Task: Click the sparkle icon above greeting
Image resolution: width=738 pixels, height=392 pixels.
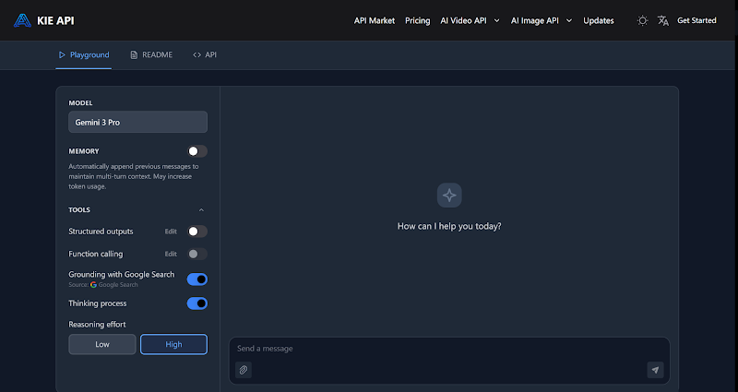Action: click(x=449, y=195)
